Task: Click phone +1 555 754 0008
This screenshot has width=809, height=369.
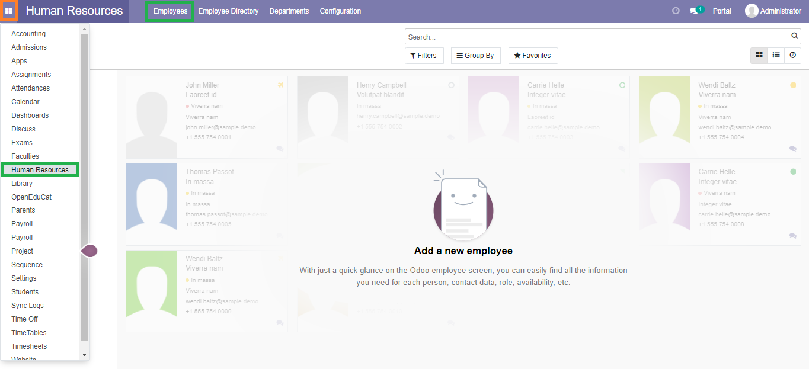Action: (x=721, y=224)
